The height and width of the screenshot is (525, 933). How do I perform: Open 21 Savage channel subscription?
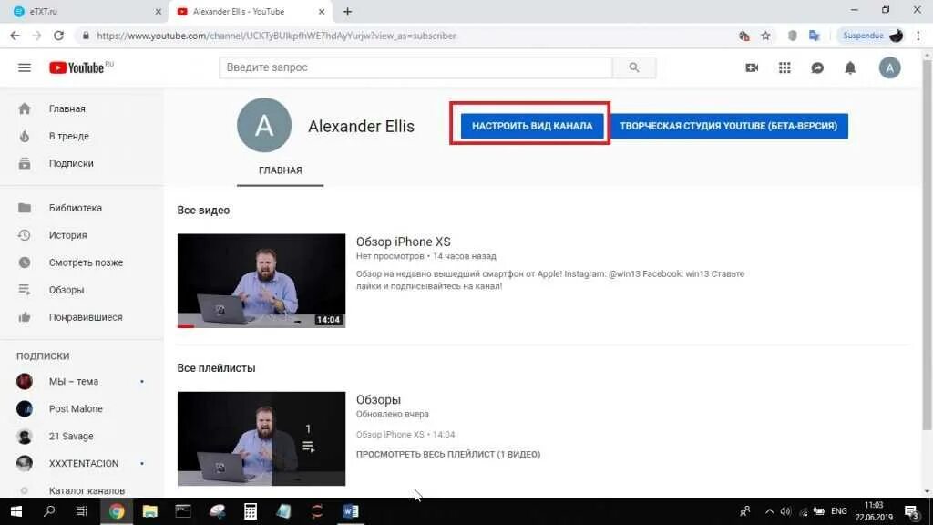point(82,437)
